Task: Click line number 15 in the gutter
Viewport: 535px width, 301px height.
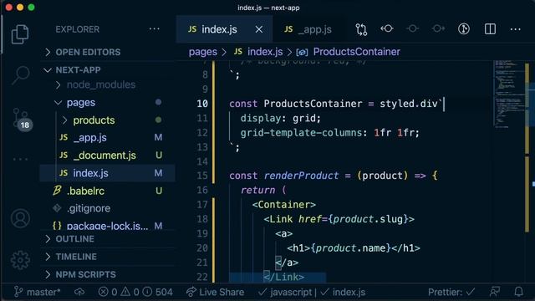Action: (x=202, y=176)
